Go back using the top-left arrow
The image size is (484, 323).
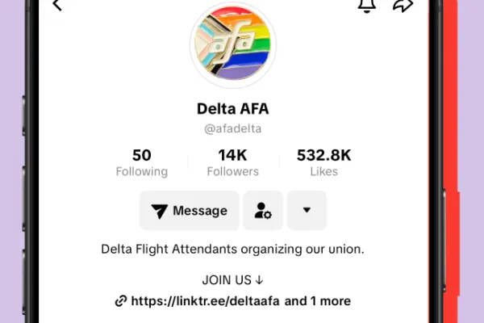point(57,5)
